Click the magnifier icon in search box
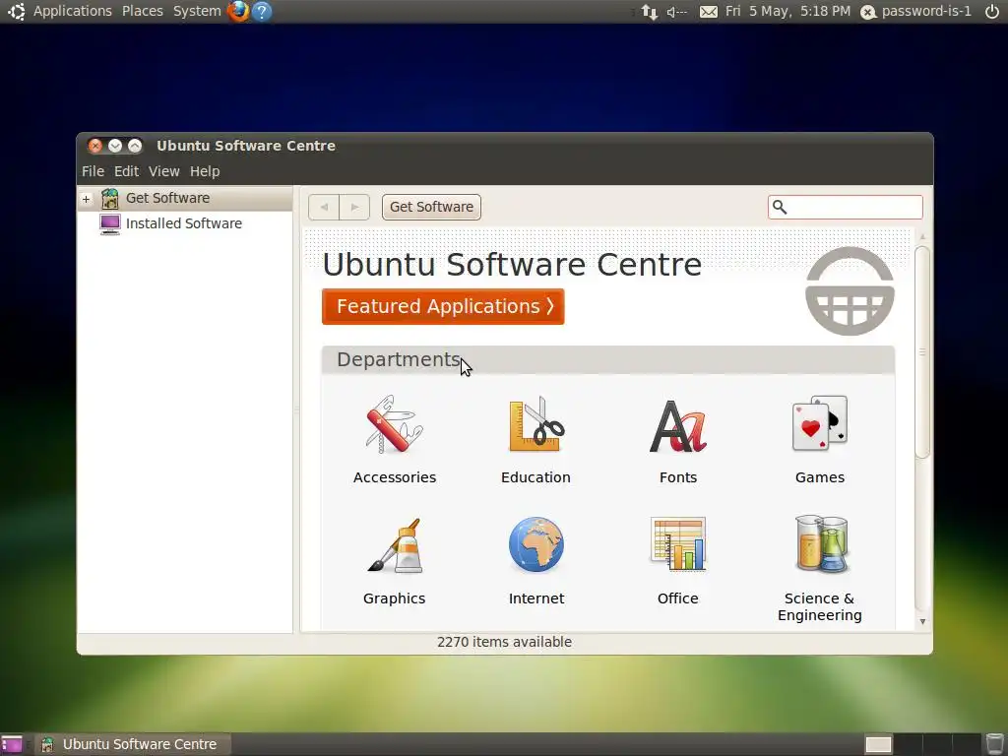Screen dimensions: 1008x756 [780, 207]
